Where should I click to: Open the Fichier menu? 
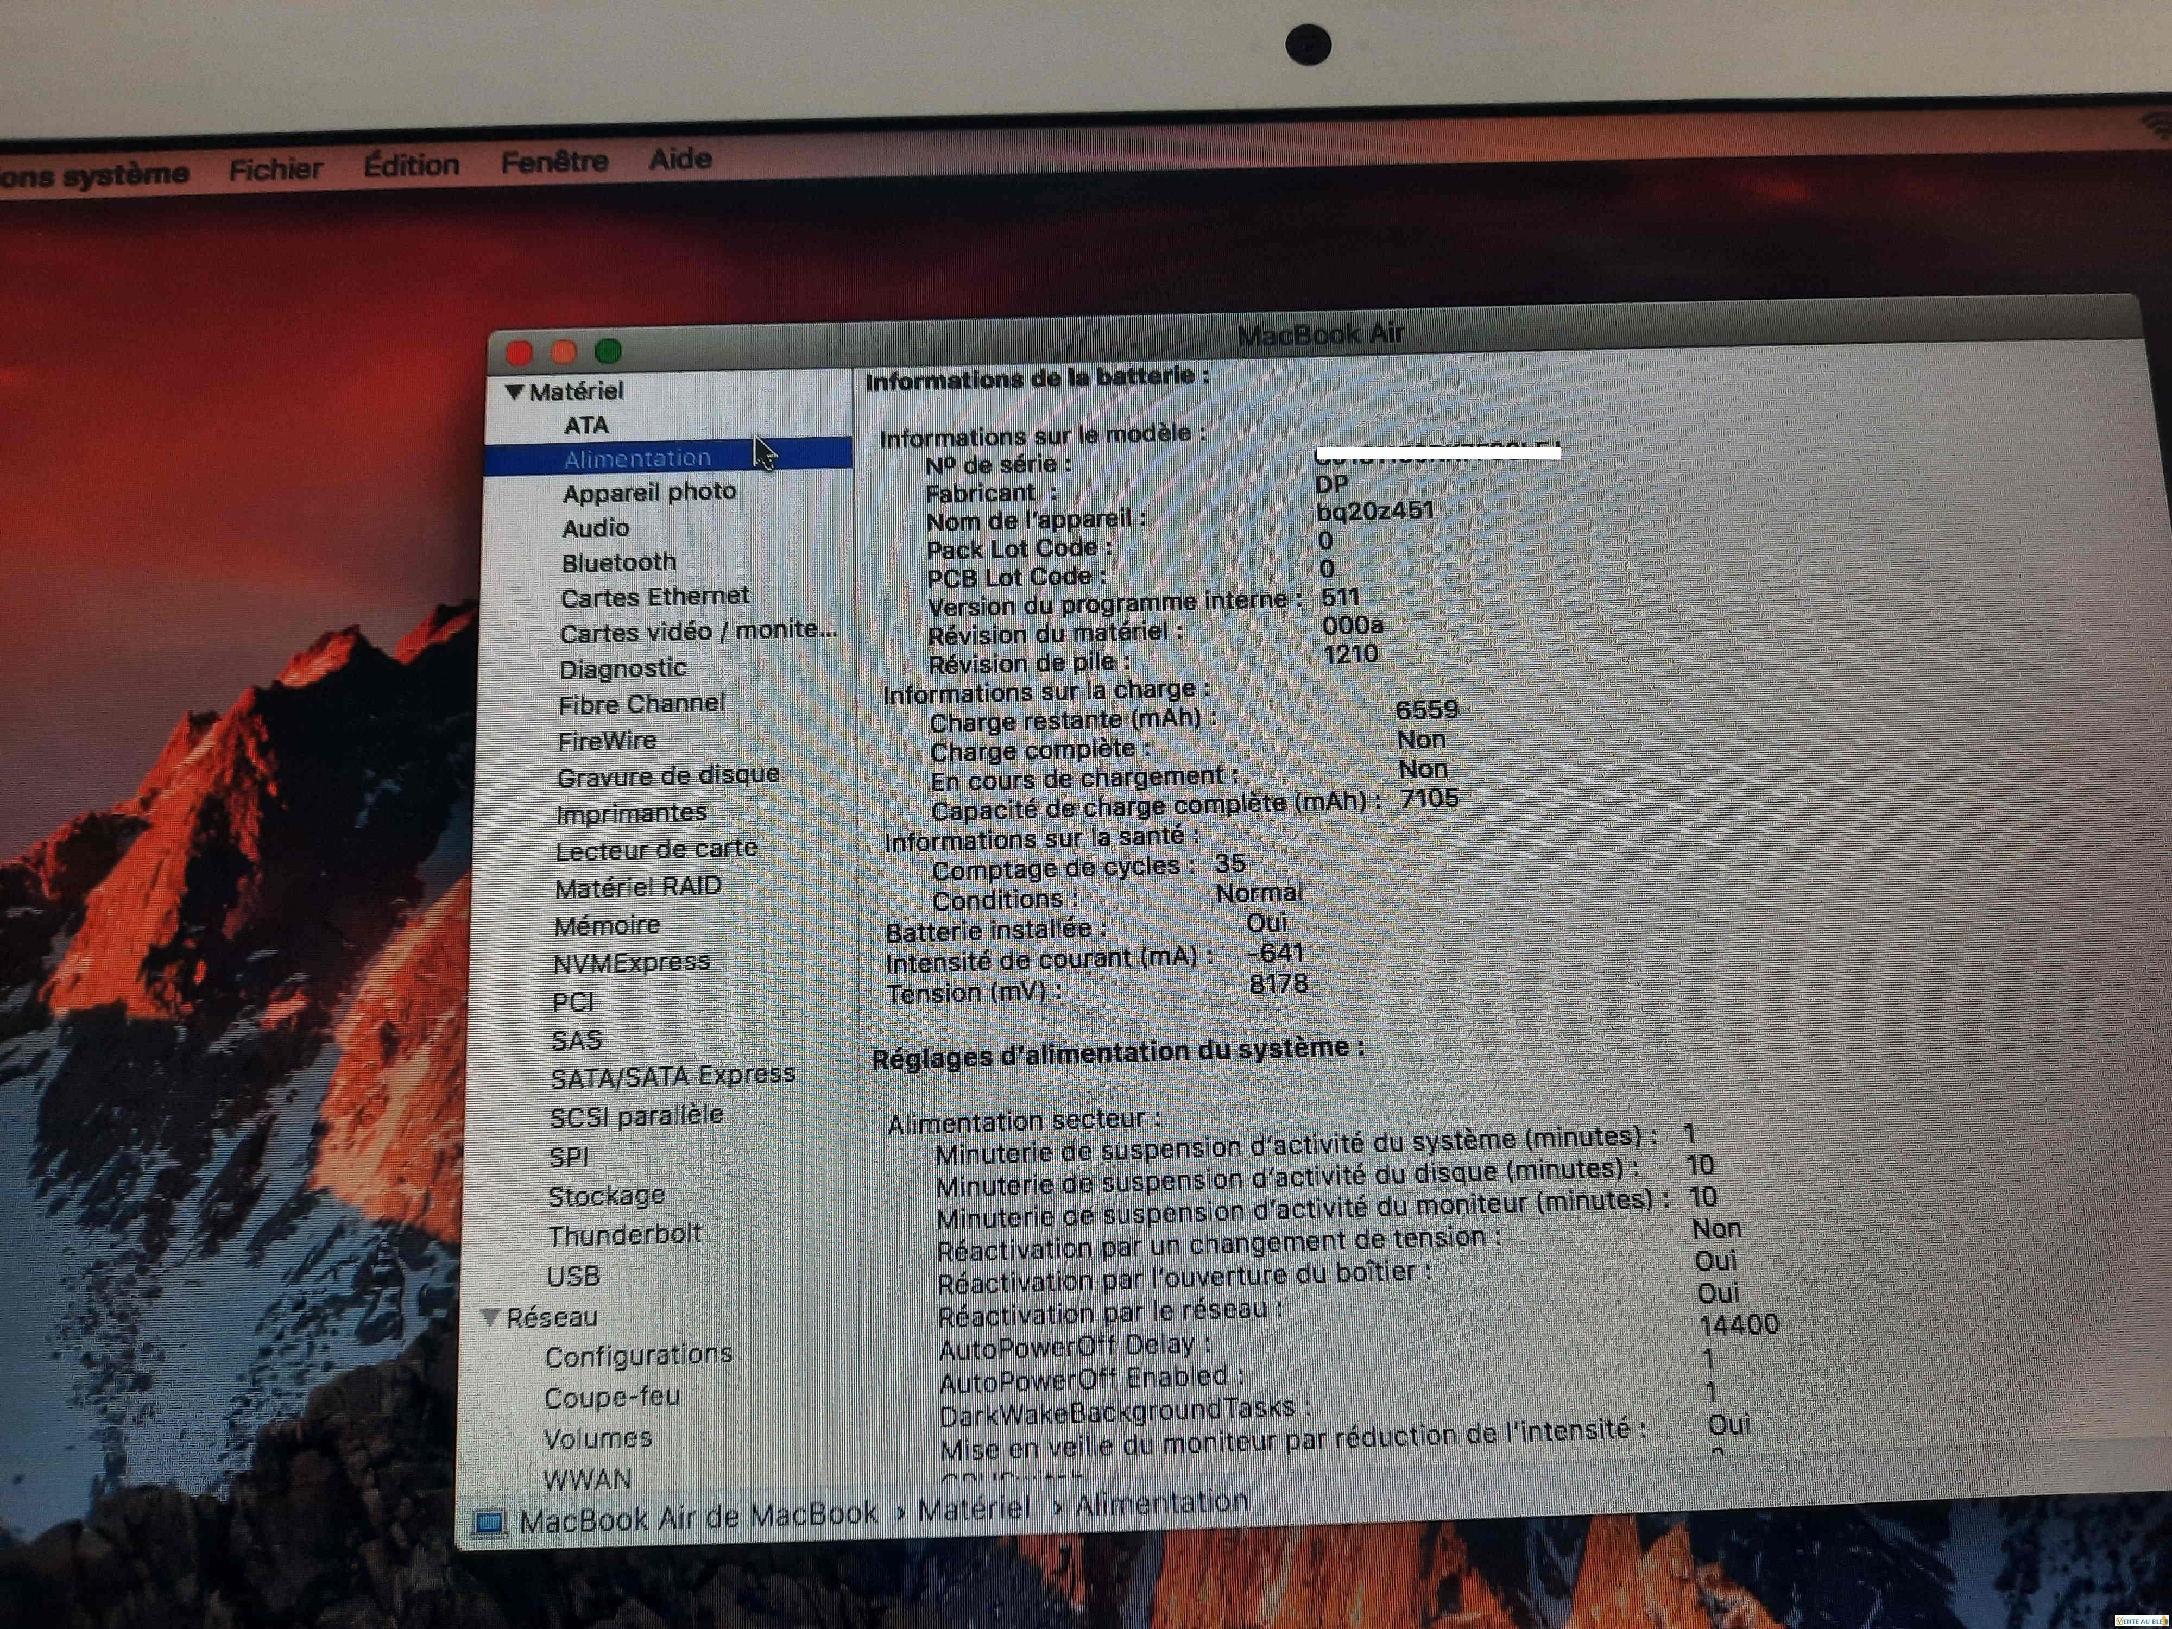click(276, 170)
